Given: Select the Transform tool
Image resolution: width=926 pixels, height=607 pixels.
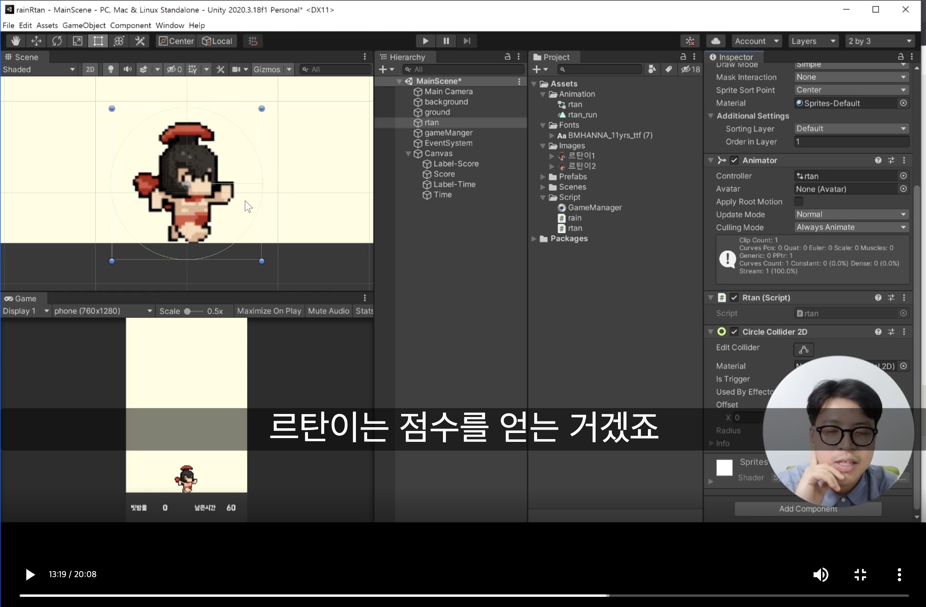Looking at the screenshot, I should 119,41.
